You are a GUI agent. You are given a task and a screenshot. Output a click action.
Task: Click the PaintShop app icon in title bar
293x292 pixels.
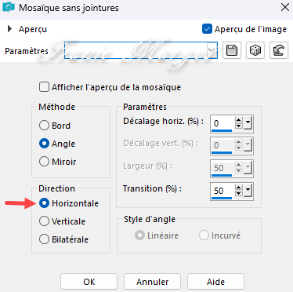pyautogui.click(x=9, y=7)
